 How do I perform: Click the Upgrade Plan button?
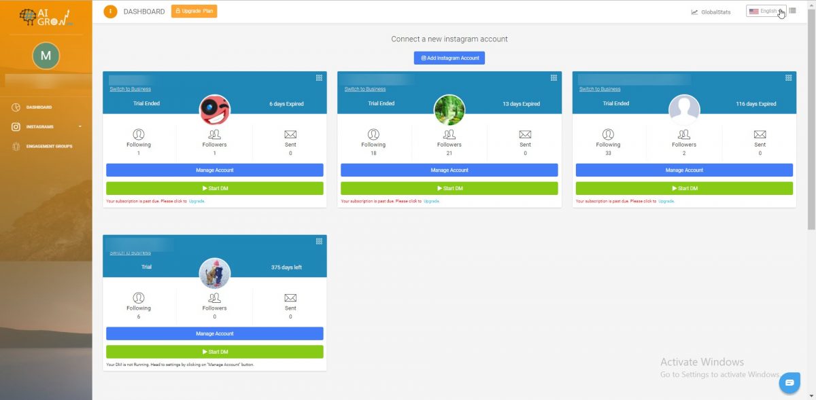[x=194, y=12]
